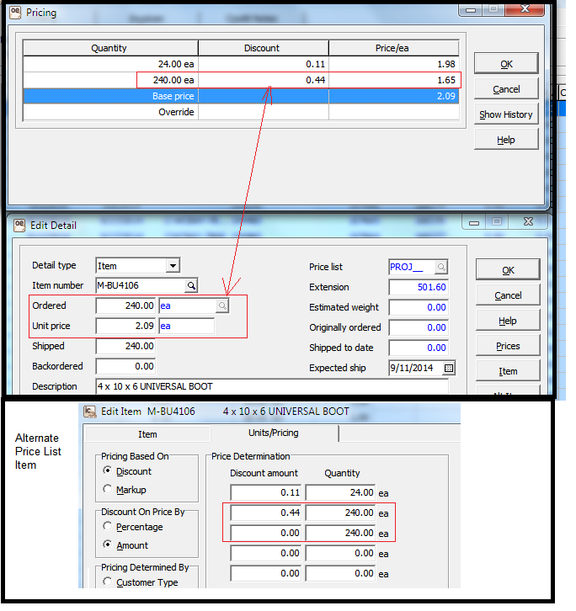Click the Description text field
Viewport: 576px width, 611px height.
click(269, 387)
